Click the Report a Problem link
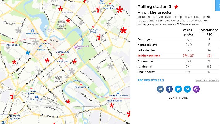Image resolution: width=220 pixels, height=124 pixels. click(207, 80)
